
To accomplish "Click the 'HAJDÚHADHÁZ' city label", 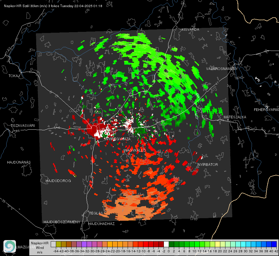I will [x=101, y=224].
